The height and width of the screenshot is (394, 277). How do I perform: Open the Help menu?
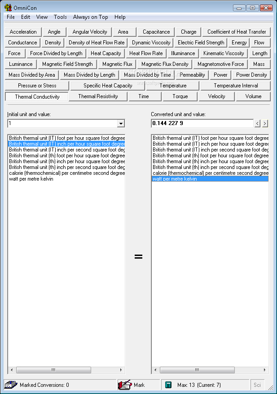click(120, 17)
